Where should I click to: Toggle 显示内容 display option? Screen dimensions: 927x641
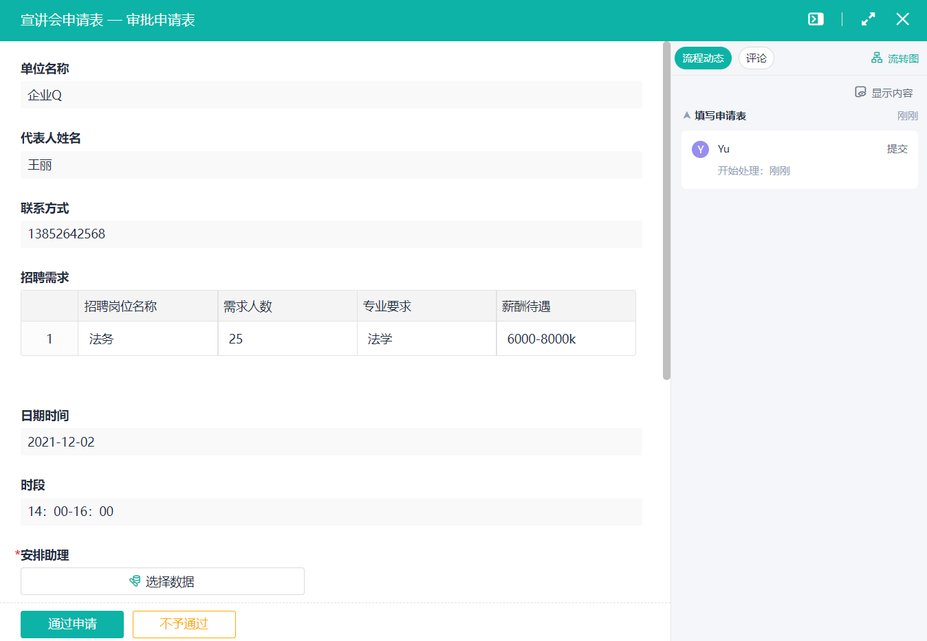pyautogui.click(x=884, y=93)
